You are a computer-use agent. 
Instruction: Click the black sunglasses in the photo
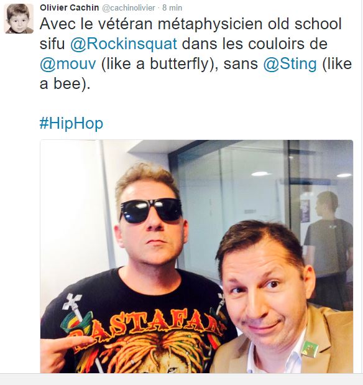coord(151,211)
